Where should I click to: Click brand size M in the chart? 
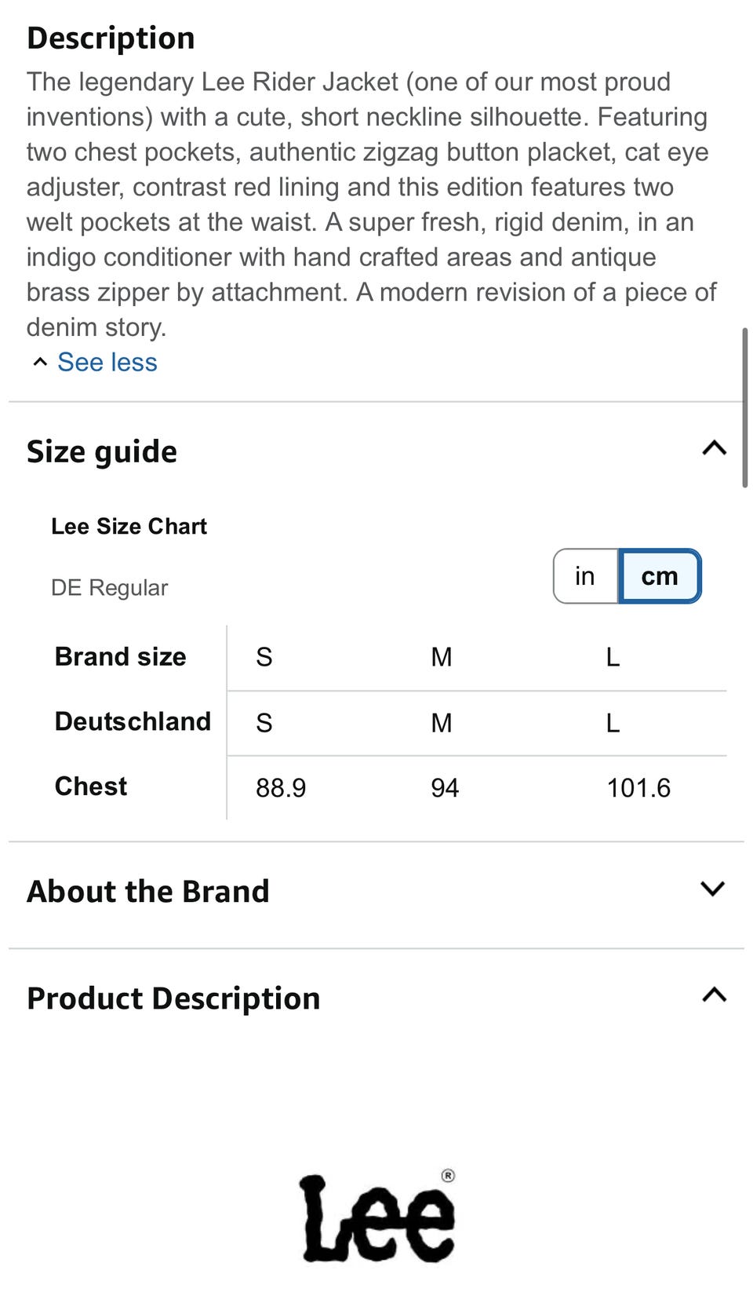click(x=442, y=657)
